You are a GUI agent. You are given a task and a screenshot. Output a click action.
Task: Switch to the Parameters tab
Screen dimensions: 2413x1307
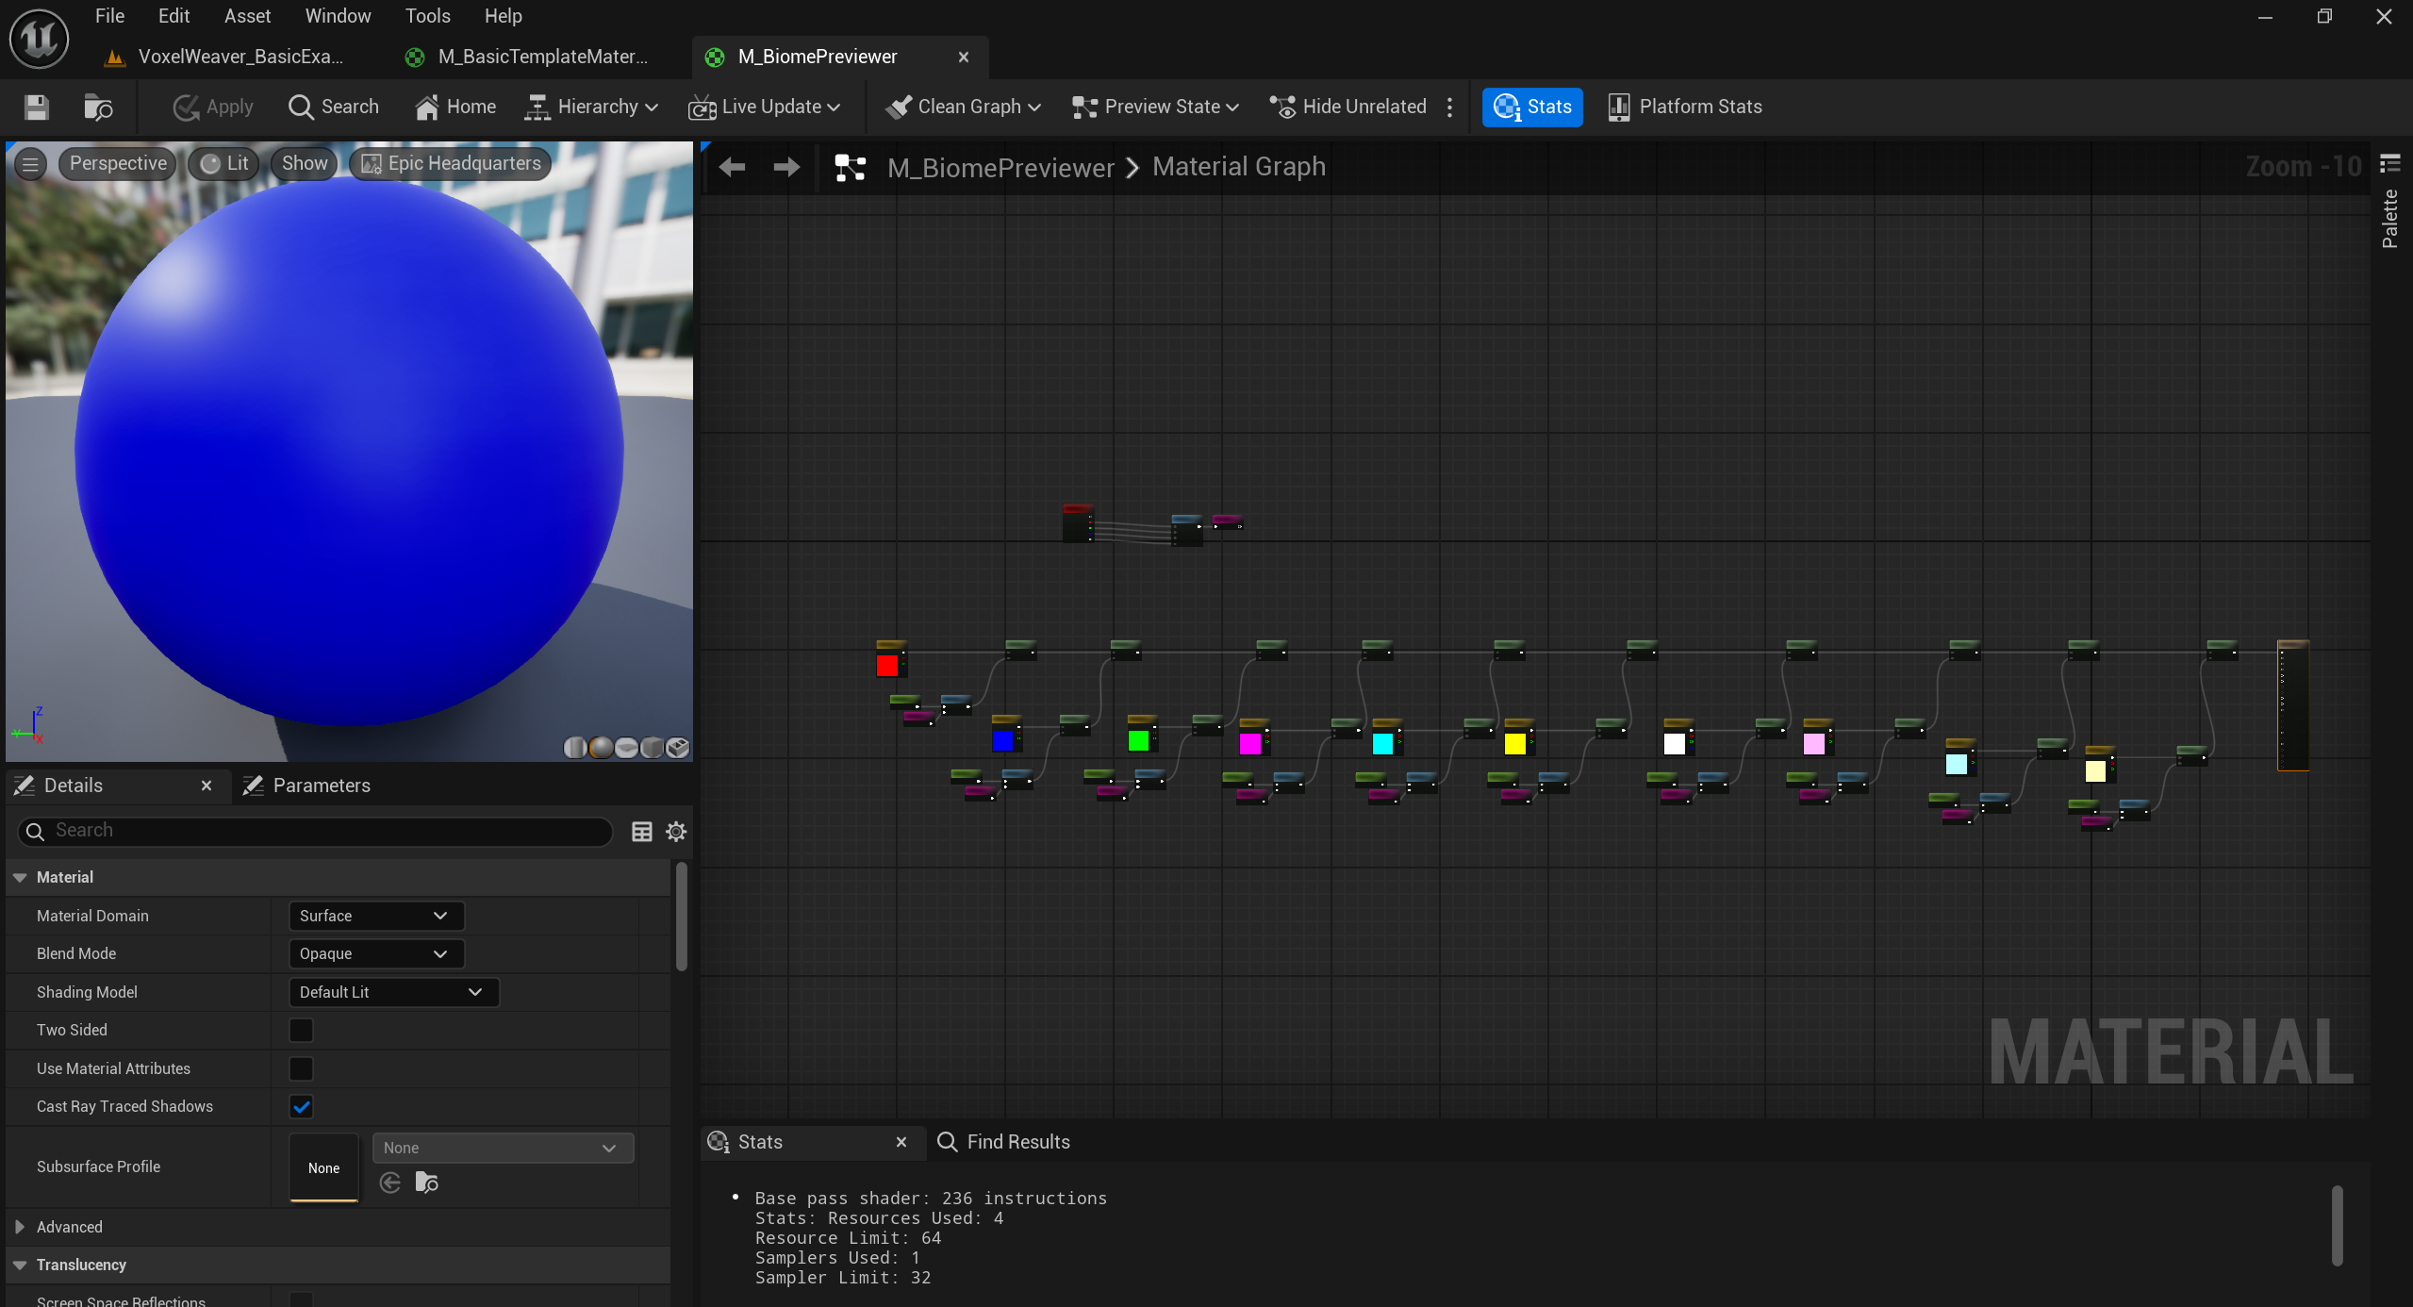click(307, 786)
